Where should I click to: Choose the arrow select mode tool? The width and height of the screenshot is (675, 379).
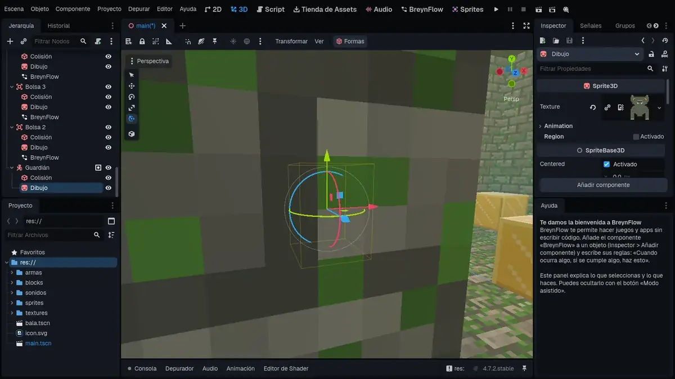click(x=132, y=75)
